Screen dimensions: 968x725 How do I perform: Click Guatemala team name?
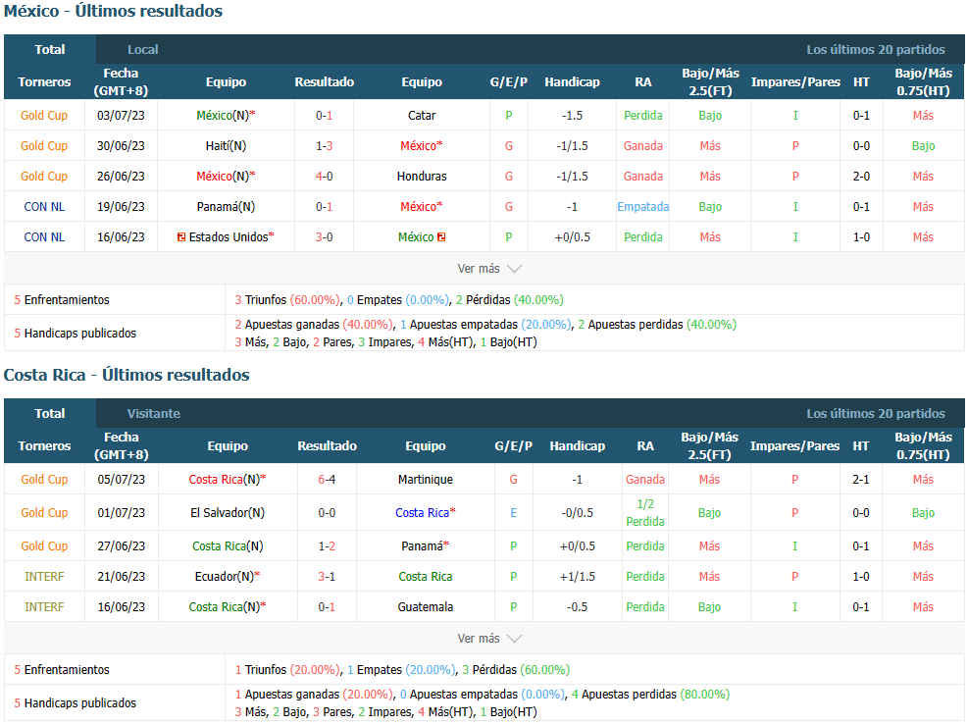click(x=426, y=607)
